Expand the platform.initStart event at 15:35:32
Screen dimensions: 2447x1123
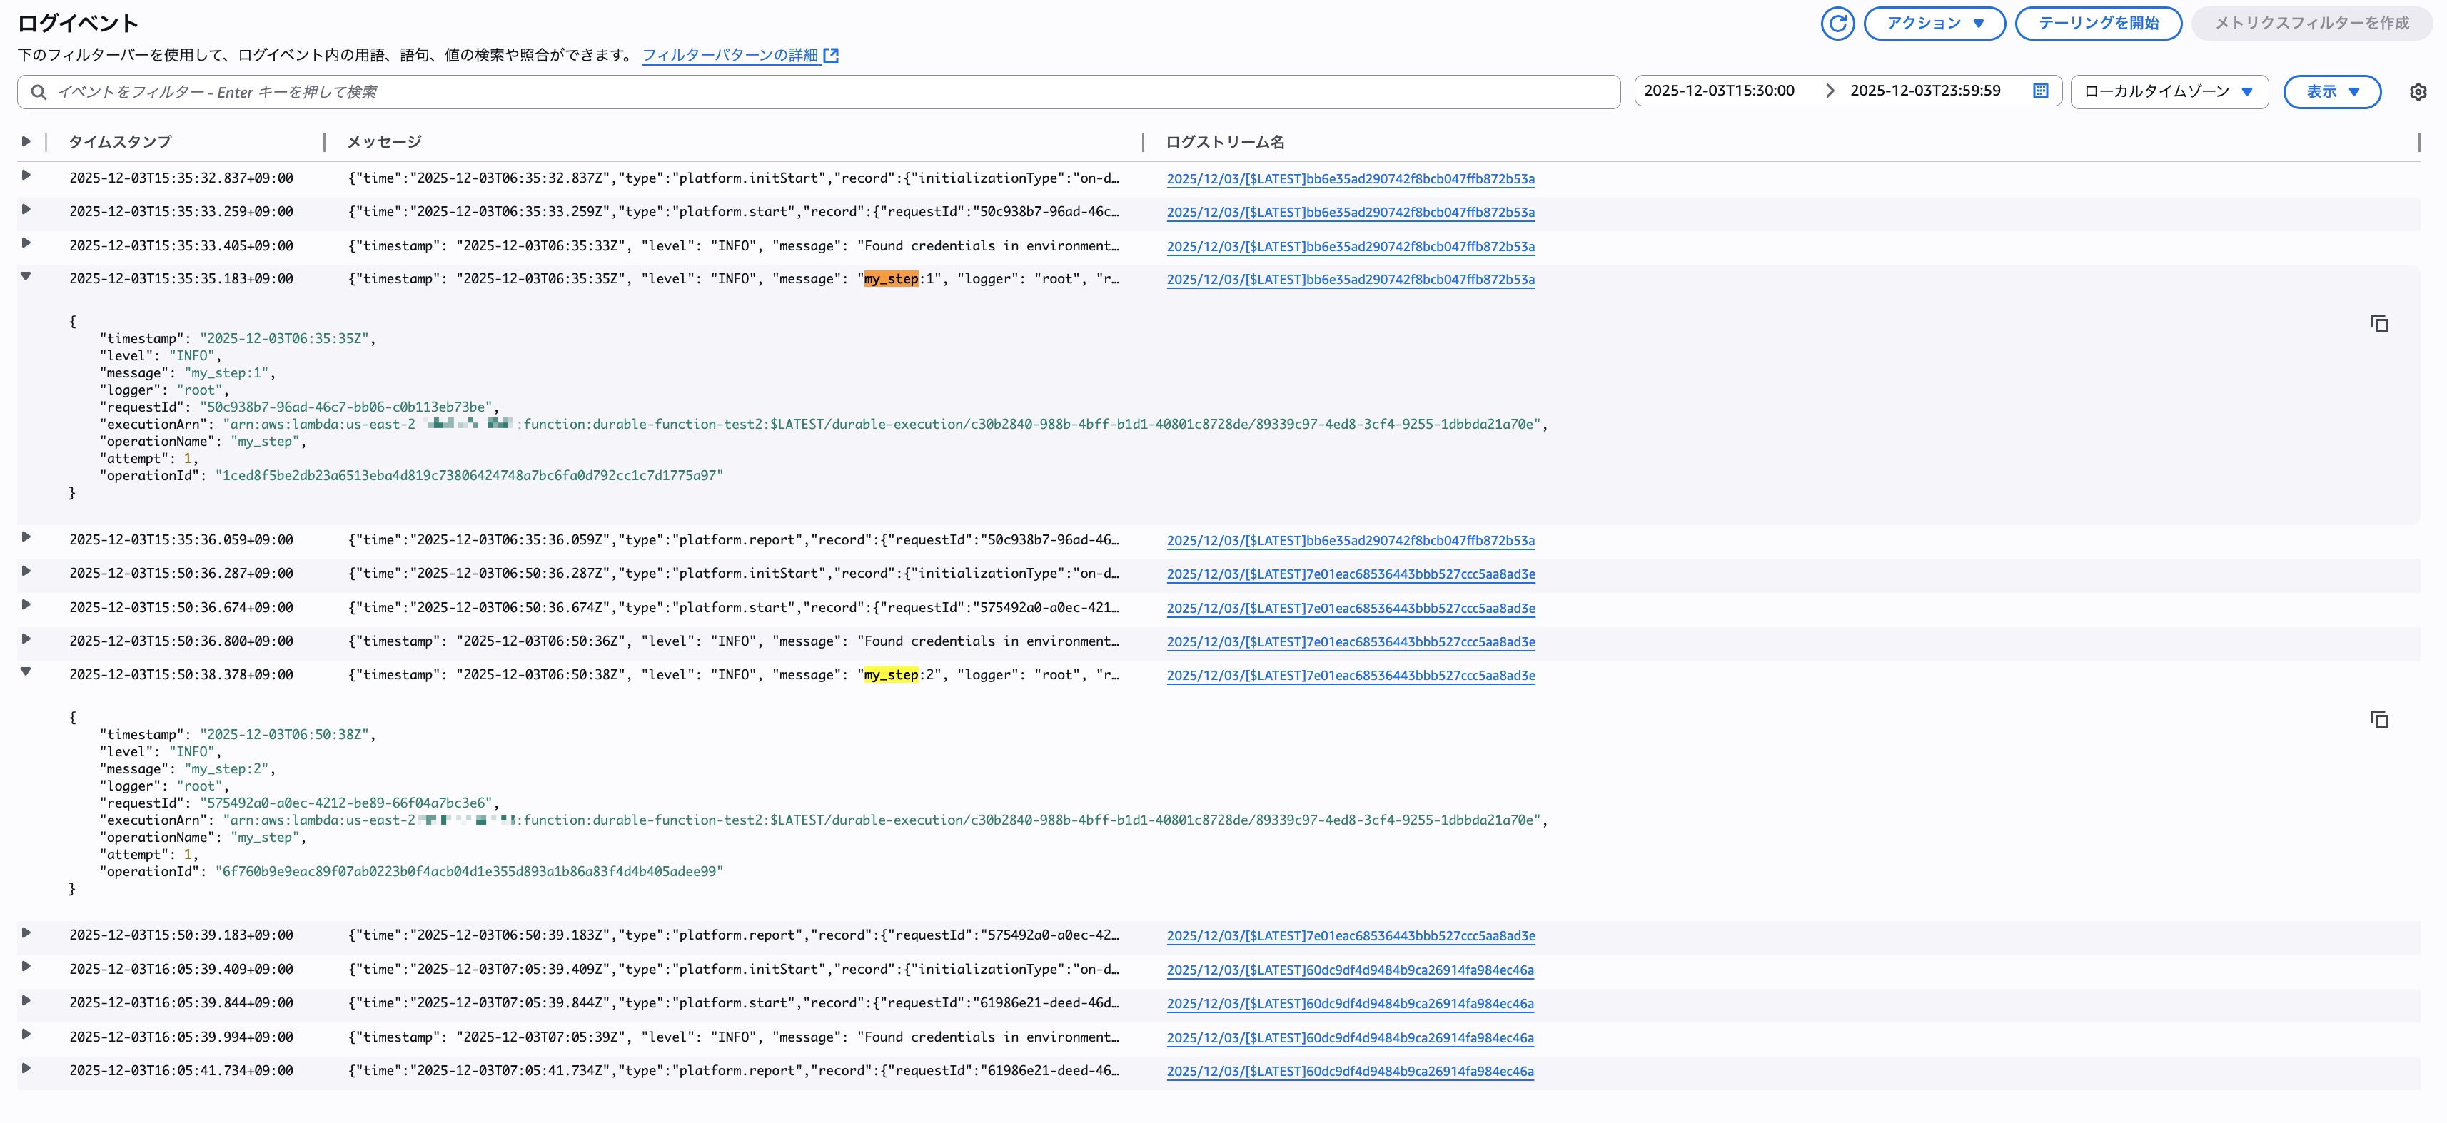tap(26, 178)
